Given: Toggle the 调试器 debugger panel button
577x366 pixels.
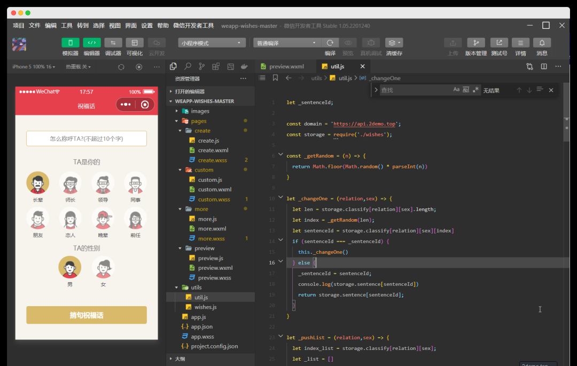Looking at the screenshot, I should click(x=113, y=43).
